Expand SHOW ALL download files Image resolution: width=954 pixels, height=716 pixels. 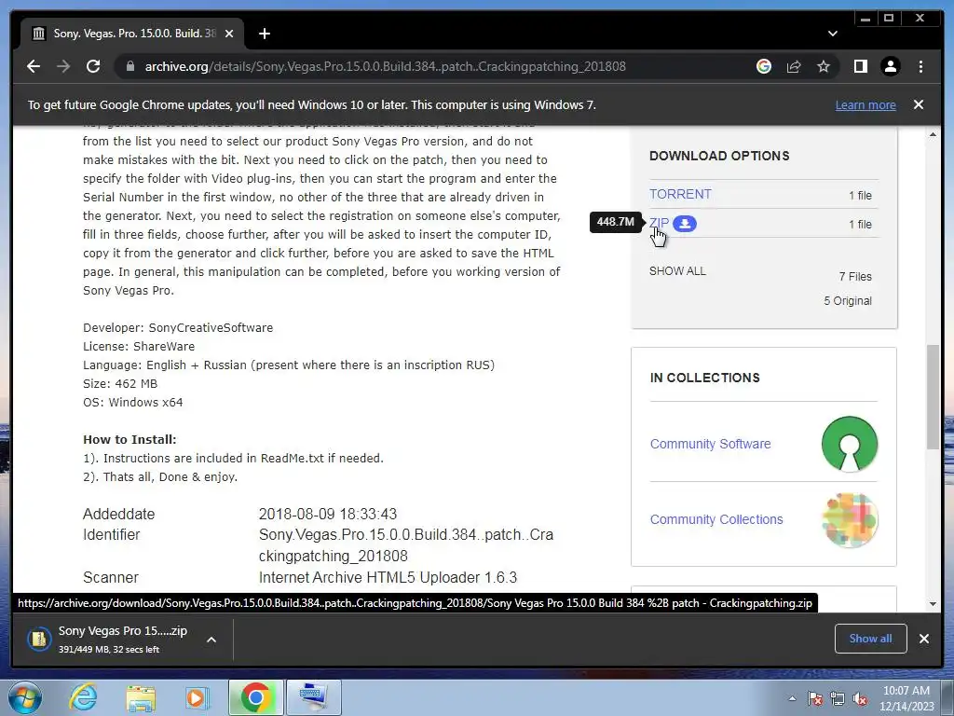(x=677, y=271)
